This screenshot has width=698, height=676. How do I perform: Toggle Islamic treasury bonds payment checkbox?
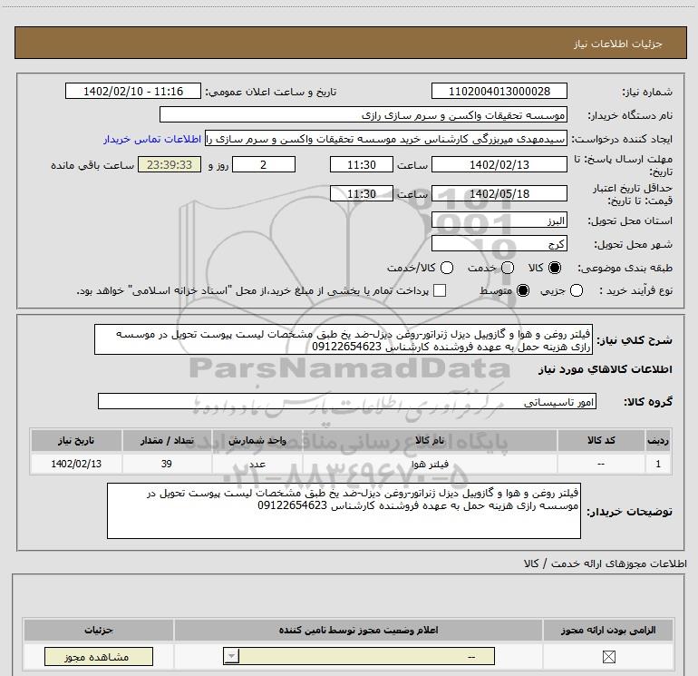[440, 290]
